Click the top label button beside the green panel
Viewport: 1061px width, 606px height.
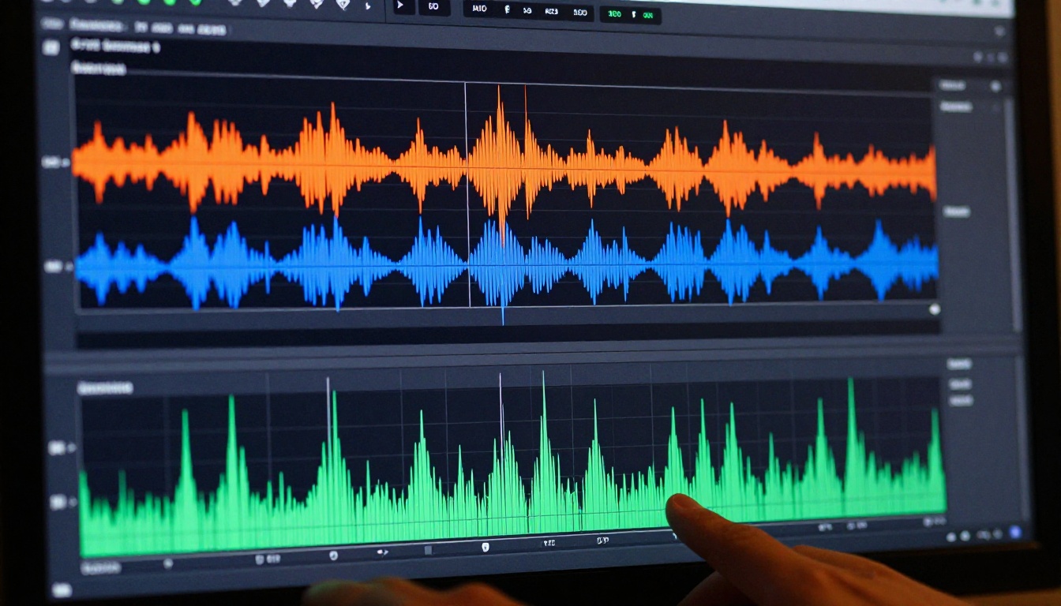coord(961,365)
